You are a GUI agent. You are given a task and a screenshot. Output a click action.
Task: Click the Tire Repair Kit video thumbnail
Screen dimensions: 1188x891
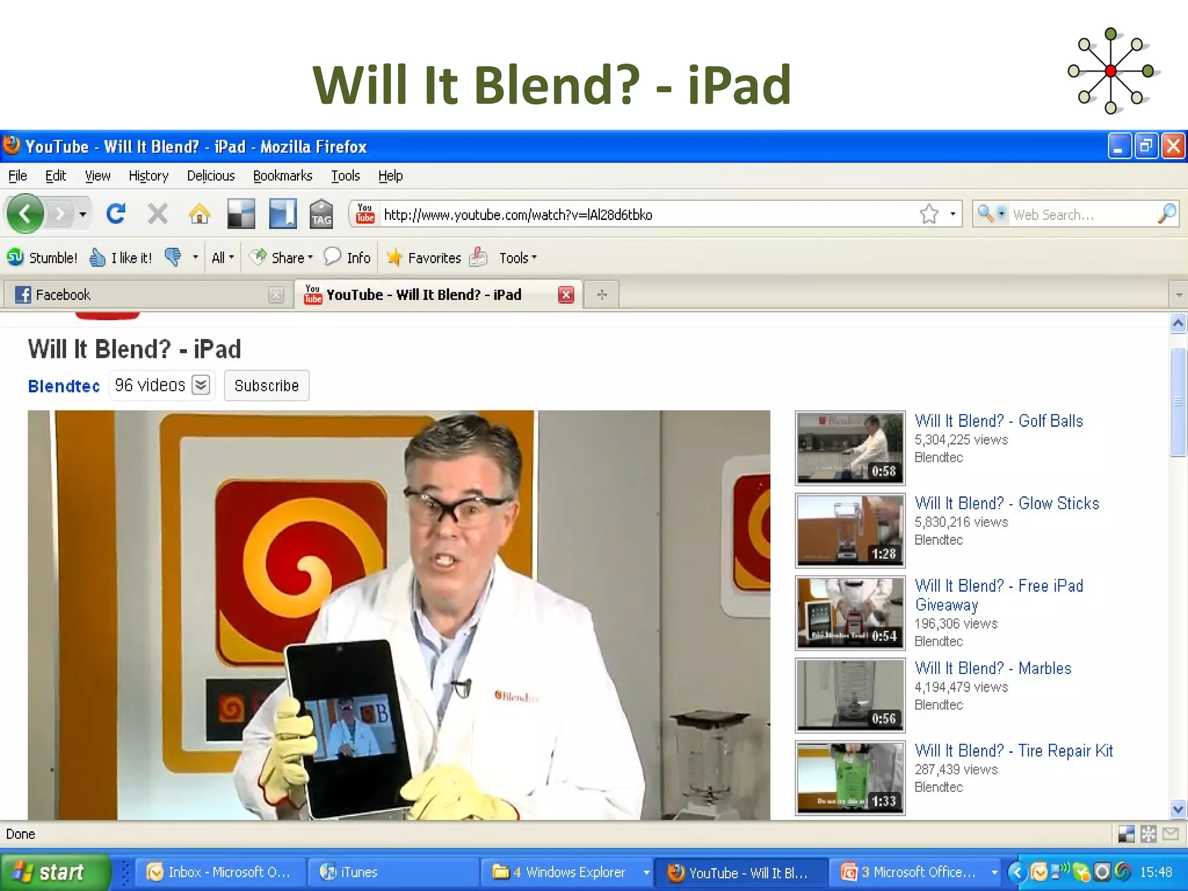click(x=850, y=777)
